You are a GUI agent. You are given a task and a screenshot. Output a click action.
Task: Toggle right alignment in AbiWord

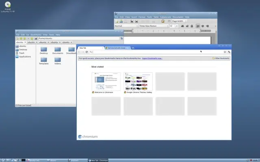[207, 26]
